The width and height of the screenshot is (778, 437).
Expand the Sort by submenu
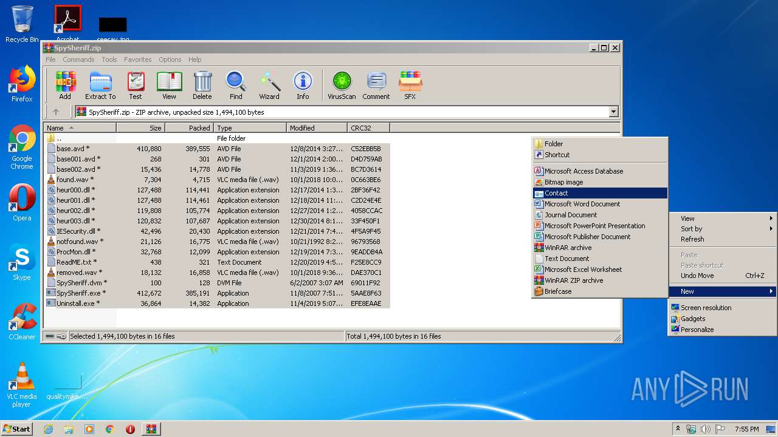[x=723, y=229]
